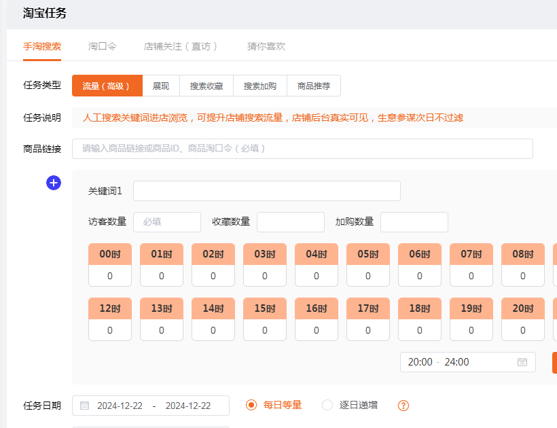
Task: Switch to the 手淘搜索 tab
Action: point(42,47)
